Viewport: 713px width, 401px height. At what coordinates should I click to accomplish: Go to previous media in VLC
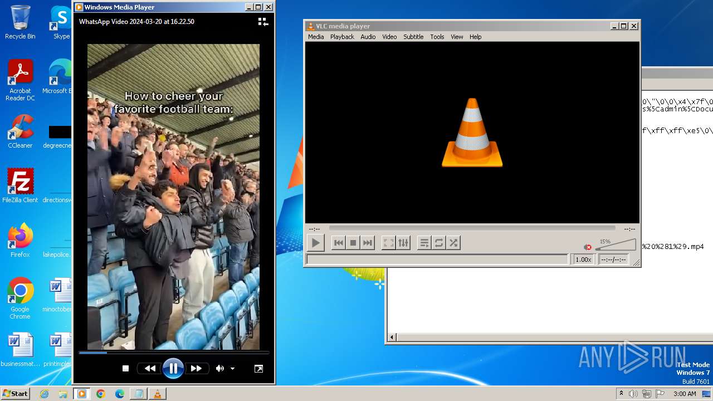338,243
